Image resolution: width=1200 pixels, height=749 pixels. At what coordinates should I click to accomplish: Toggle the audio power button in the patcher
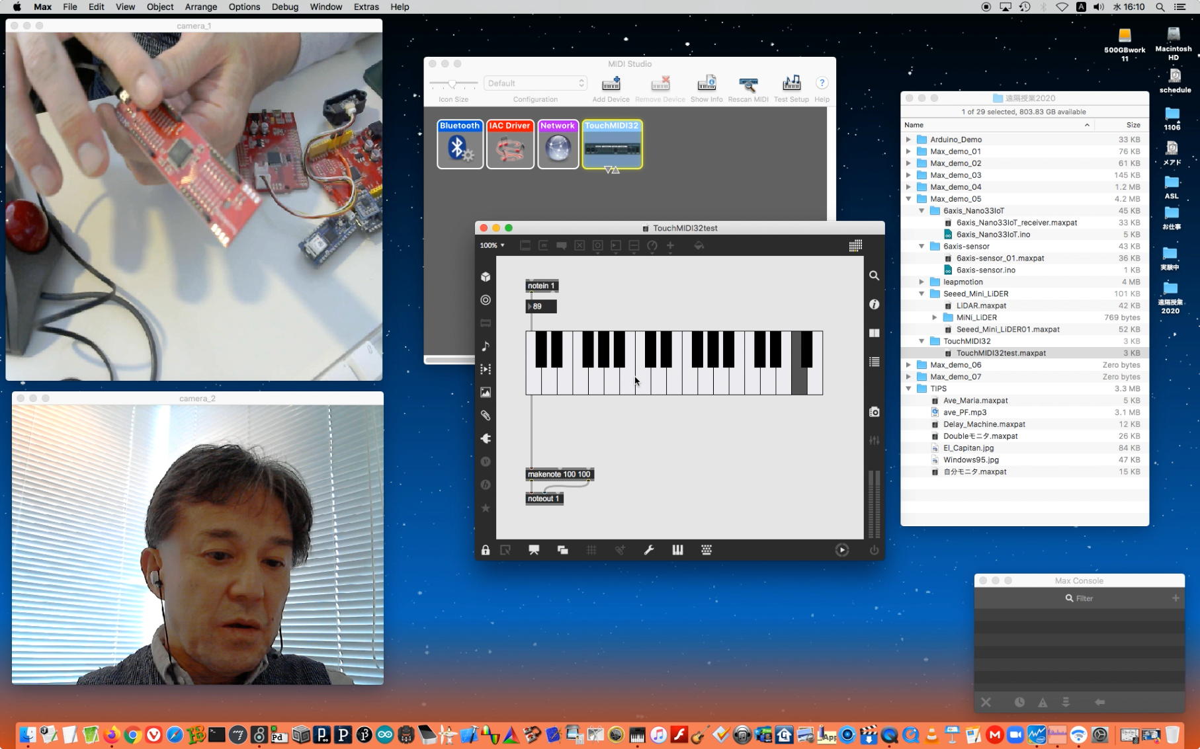point(874,550)
